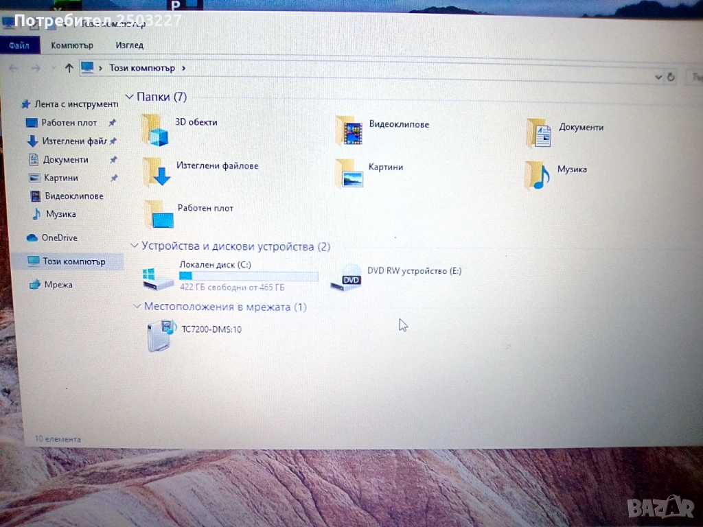This screenshot has width=703, height=527.
Task: Switch to the Изглед ribbon tab
Action: click(x=129, y=45)
